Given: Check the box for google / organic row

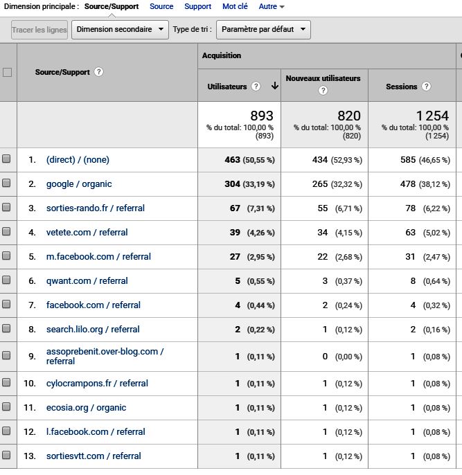Looking at the screenshot, I should (6, 183).
